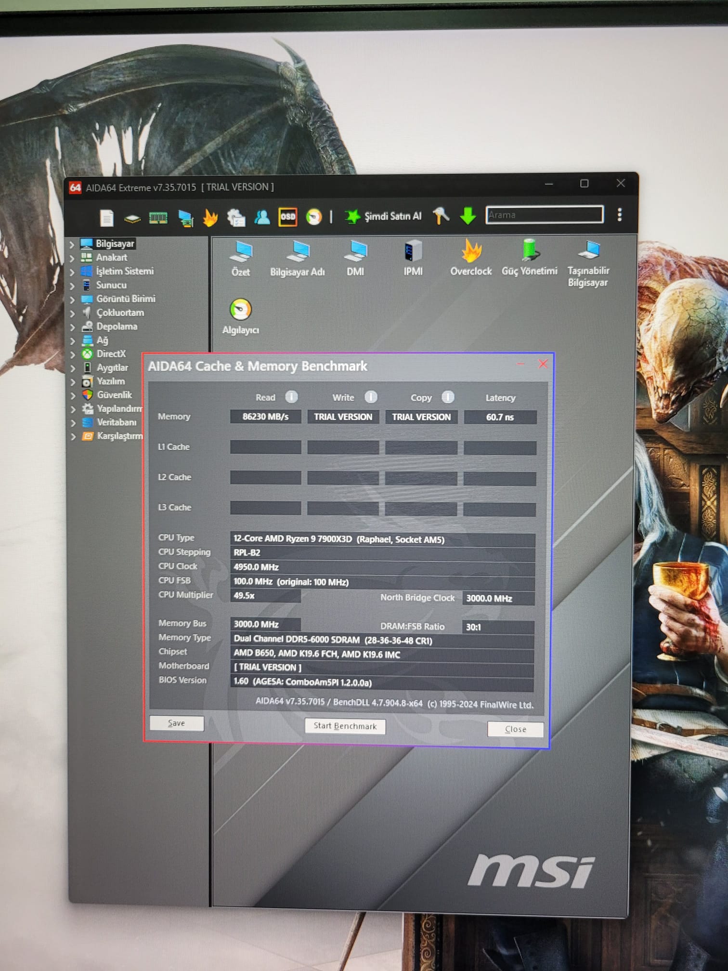
Task: Click the blue user silhouette toolbar icon
Action: [262, 217]
